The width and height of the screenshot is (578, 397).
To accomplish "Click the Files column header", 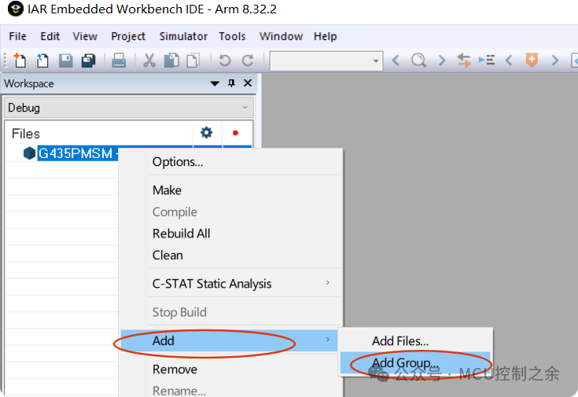I will pos(25,134).
